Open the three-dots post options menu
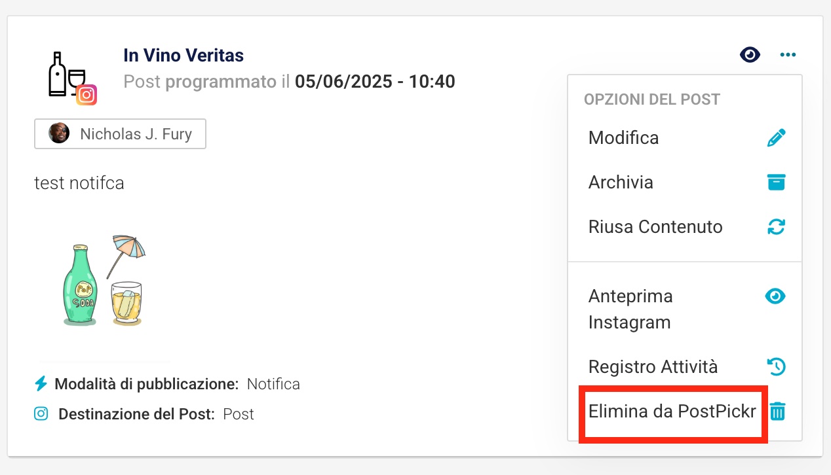Image resolution: width=831 pixels, height=475 pixels. point(788,55)
